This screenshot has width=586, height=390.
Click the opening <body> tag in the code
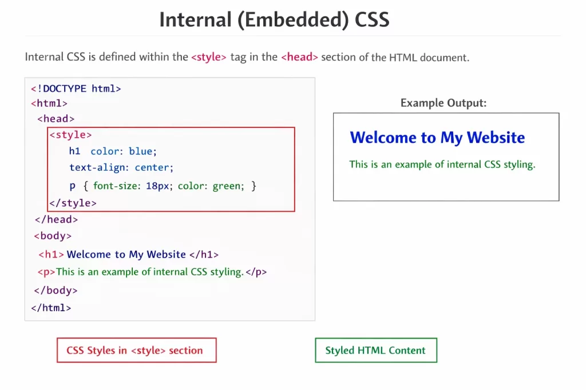click(x=53, y=236)
